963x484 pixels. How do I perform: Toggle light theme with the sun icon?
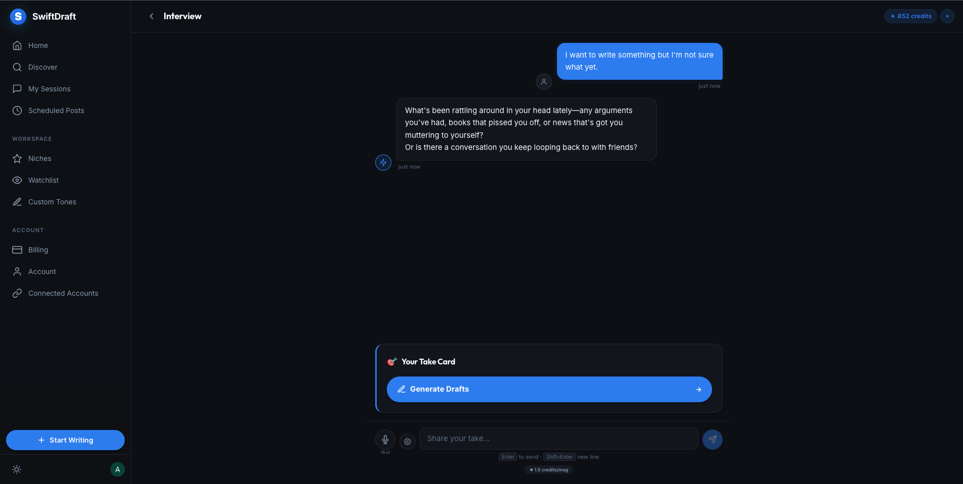16,469
